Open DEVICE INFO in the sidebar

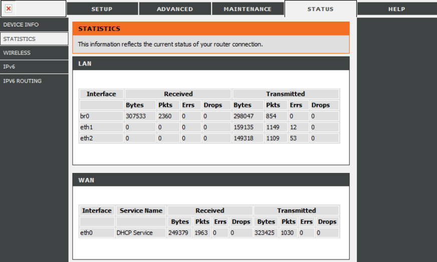34,25
